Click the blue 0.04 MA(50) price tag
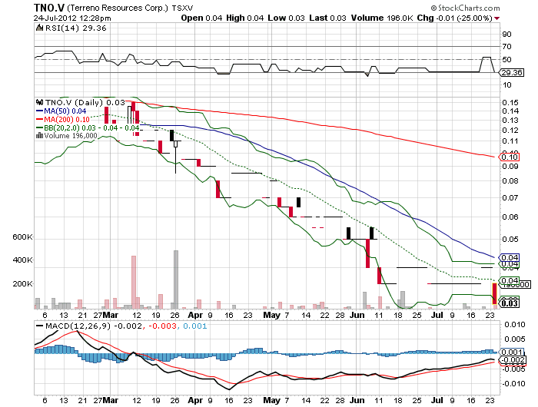The width and height of the screenshot is (538, 407). point(510,257)
